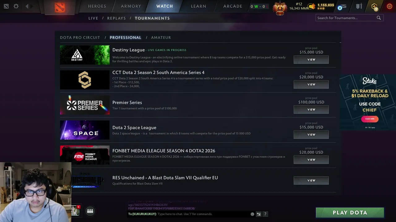Viewport: 396px width, 222px height.
Task: Open the emoticon picker in chat
Action: (252, 214)
